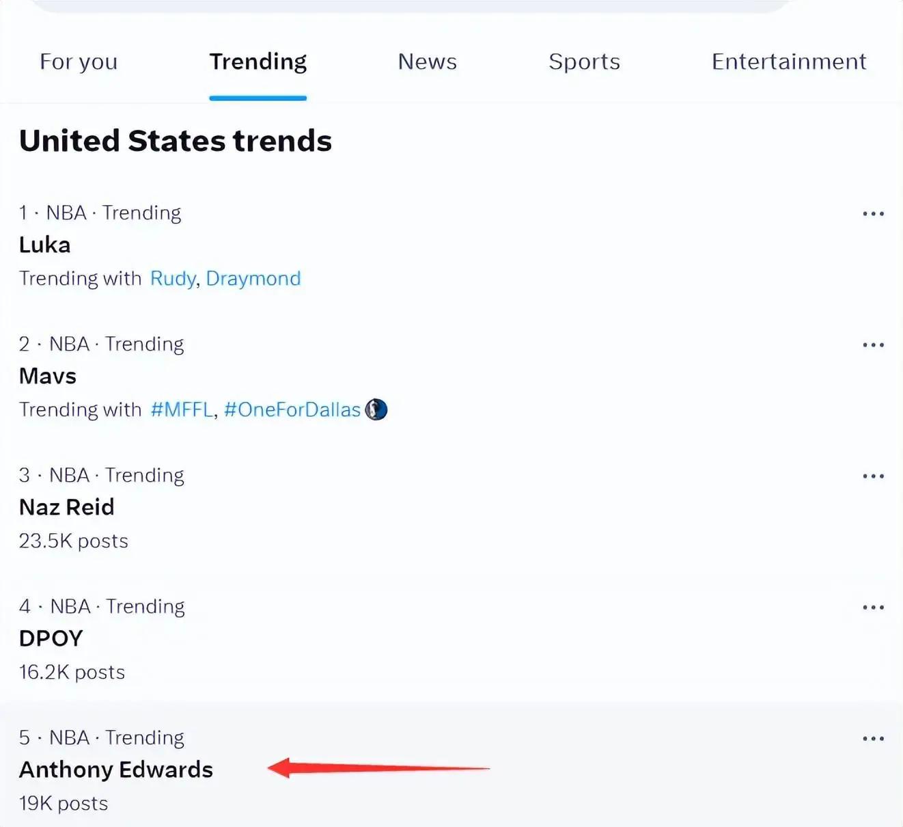Image resolution: width=903 pixels, height=827 pixels.
Task: Go to the Sports tab
Action: [584, 62]
